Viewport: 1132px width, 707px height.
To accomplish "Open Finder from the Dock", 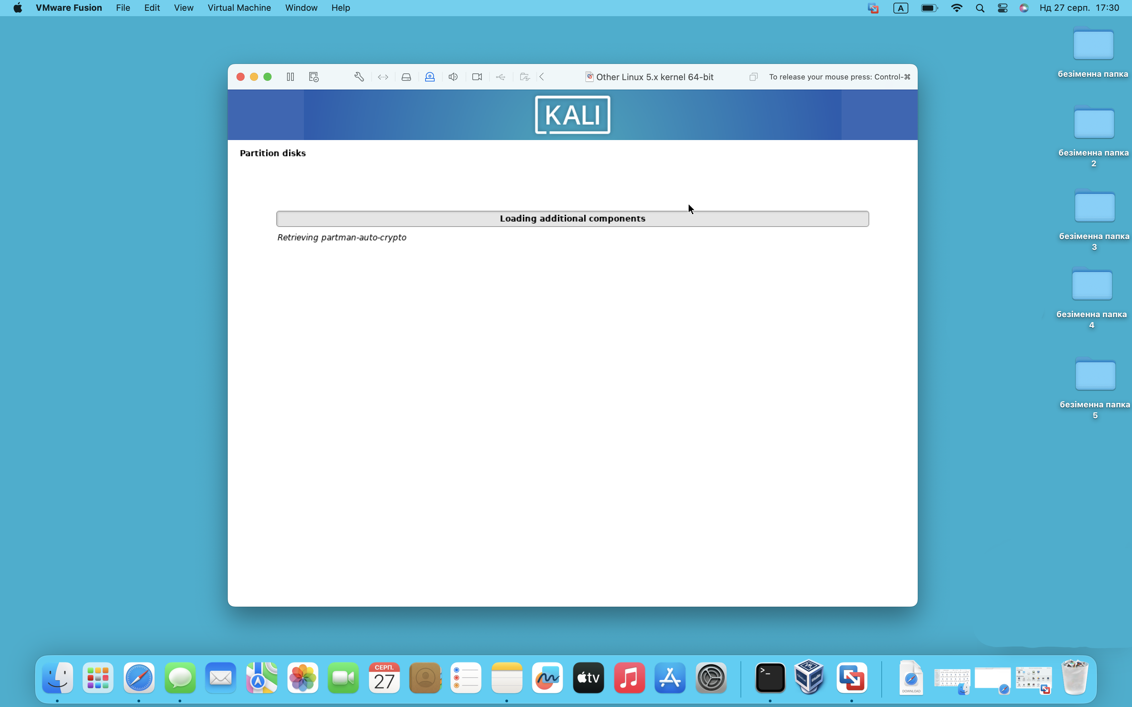I will pos(58,677).
